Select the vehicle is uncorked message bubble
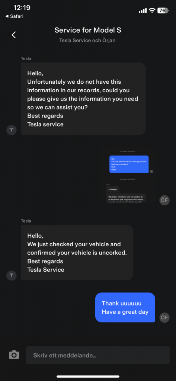Image resolution: width=176 pixels, height=381 pixels. point(77,253)
